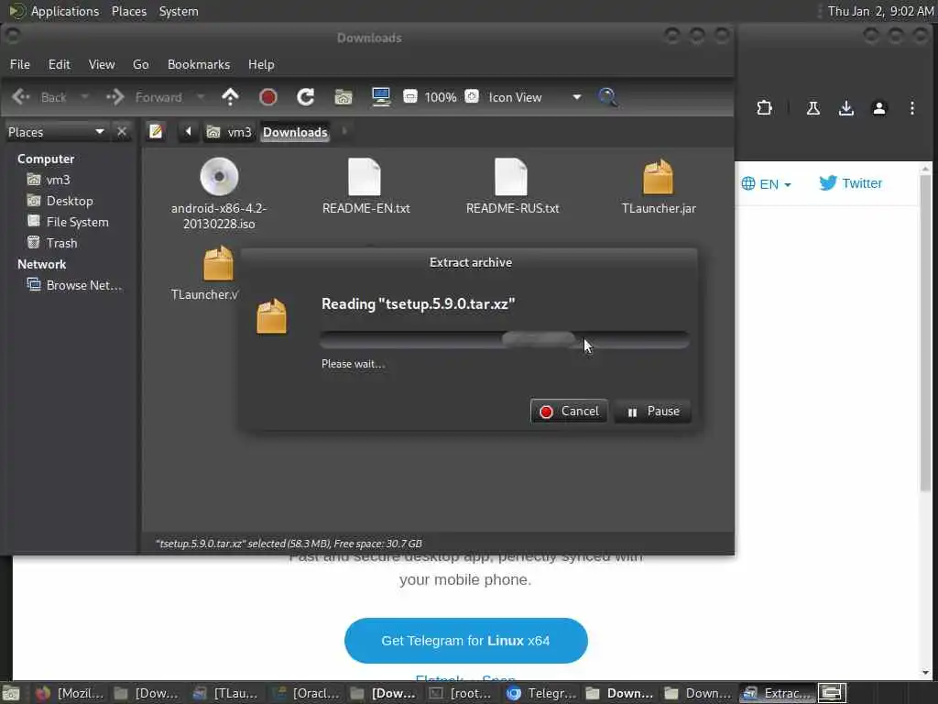This screenshot has height=704, width=938.
Task: Click the red Stop loading icon
Action: 268,97
